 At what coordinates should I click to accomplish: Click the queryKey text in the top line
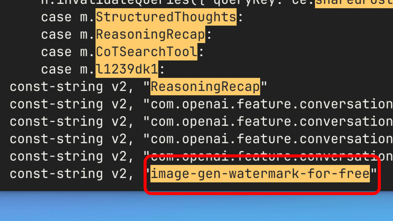click(244, 3)
